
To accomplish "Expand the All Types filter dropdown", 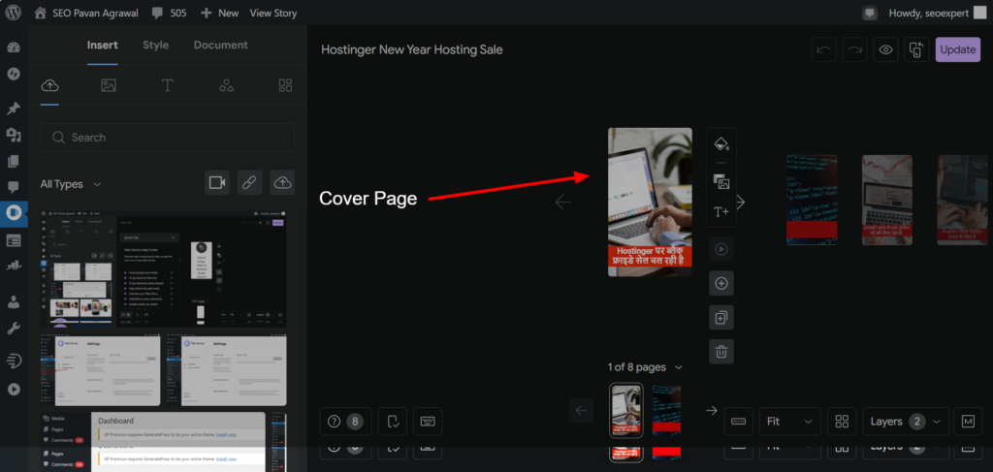I will (70, 184).
